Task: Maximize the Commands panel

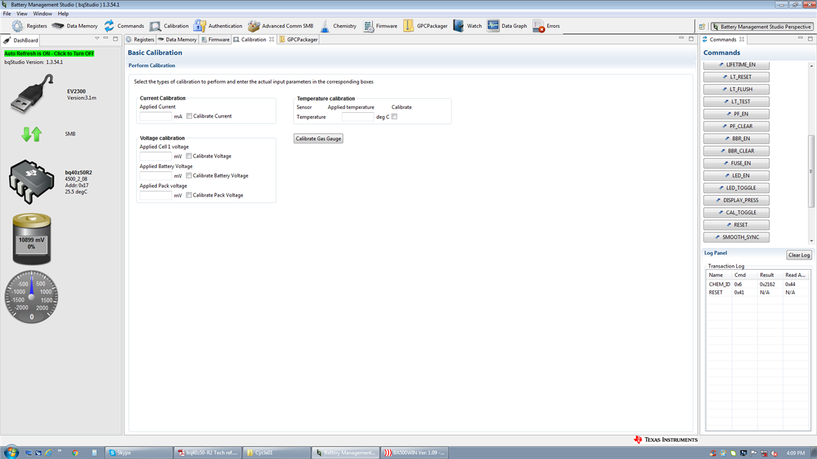Action: (x=810, y=39)
